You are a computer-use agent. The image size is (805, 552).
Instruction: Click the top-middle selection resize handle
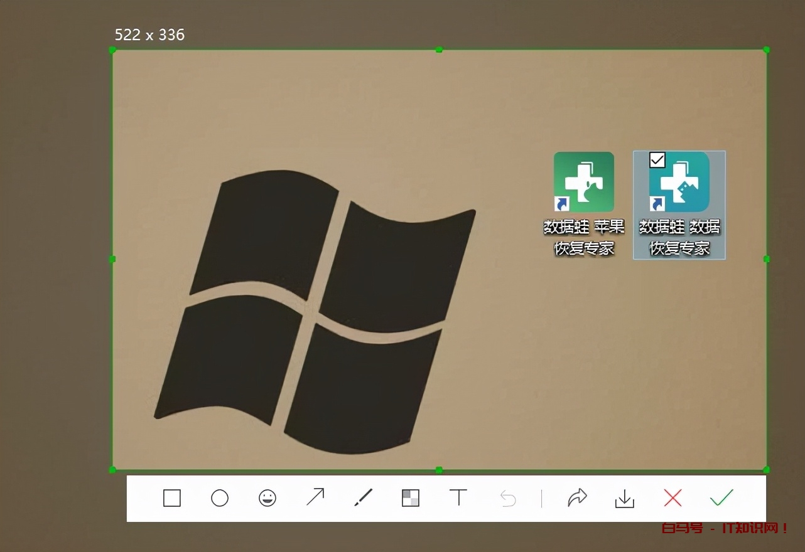click(439, 50)
